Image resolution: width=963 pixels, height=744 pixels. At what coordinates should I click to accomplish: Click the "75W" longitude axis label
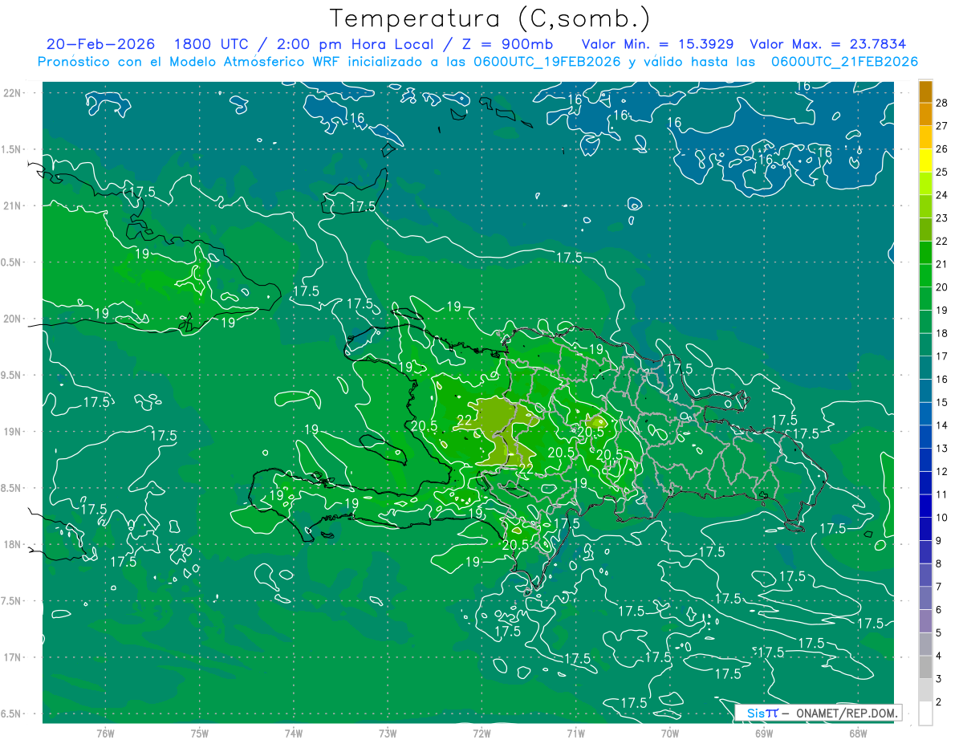pyautogui.click(x=200, y=733)
